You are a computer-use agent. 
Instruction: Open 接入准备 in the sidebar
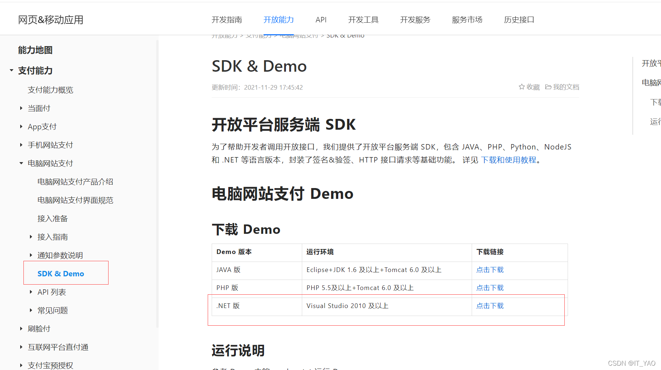(53, 218)
